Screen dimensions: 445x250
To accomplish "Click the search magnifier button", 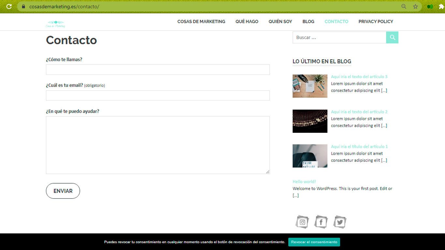I will pos(392,37).
